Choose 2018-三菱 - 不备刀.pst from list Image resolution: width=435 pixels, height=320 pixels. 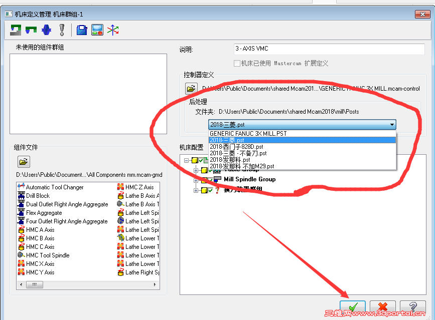302,153
